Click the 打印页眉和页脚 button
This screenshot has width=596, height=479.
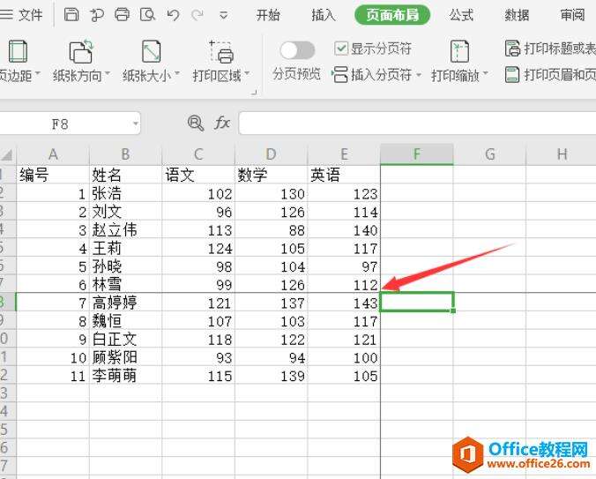click(x=550, y=74)
